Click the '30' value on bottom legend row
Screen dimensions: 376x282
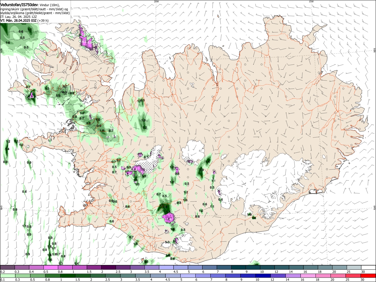point(362,280)
